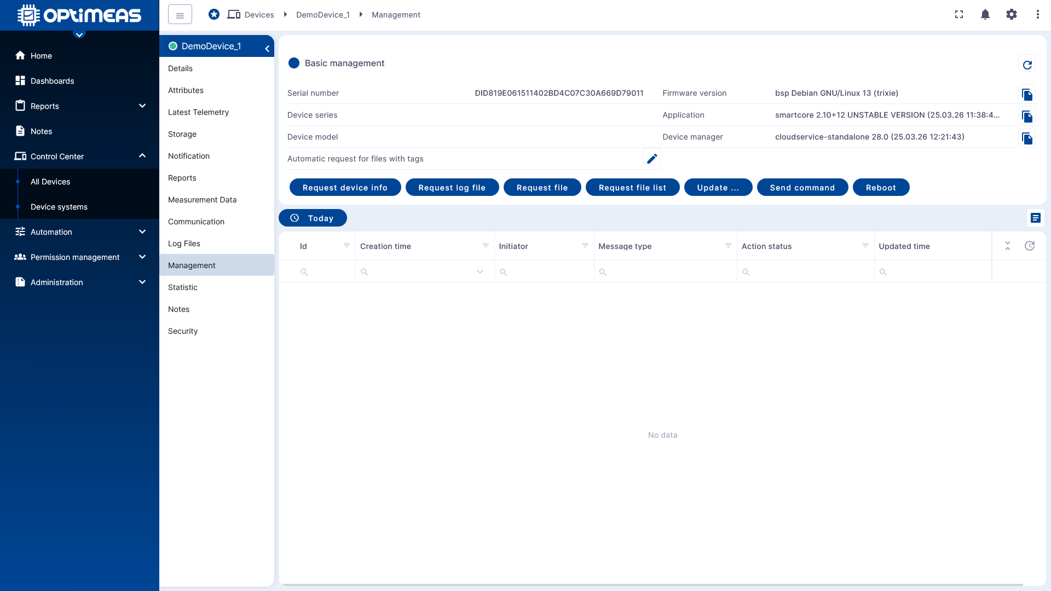Click the Action status search field

click(x=806, y=271)
